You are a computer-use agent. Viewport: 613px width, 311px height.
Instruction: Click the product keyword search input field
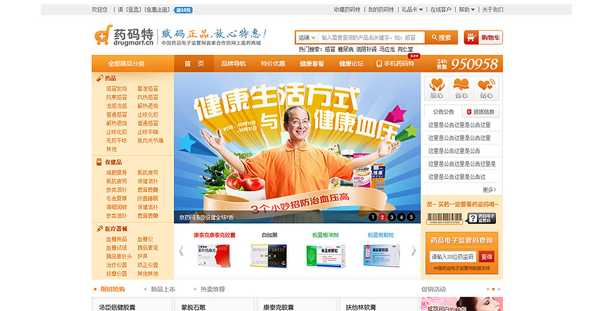[x=372, y=38]
